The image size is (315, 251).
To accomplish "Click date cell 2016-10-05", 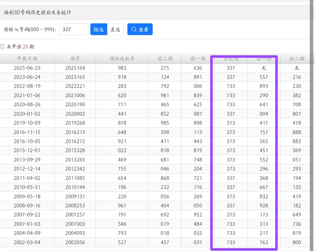I will [x=27, y=141].
